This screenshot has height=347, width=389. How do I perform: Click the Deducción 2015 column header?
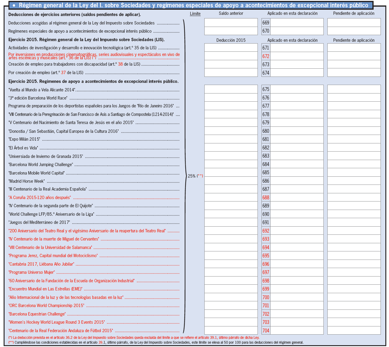[231, 40]
